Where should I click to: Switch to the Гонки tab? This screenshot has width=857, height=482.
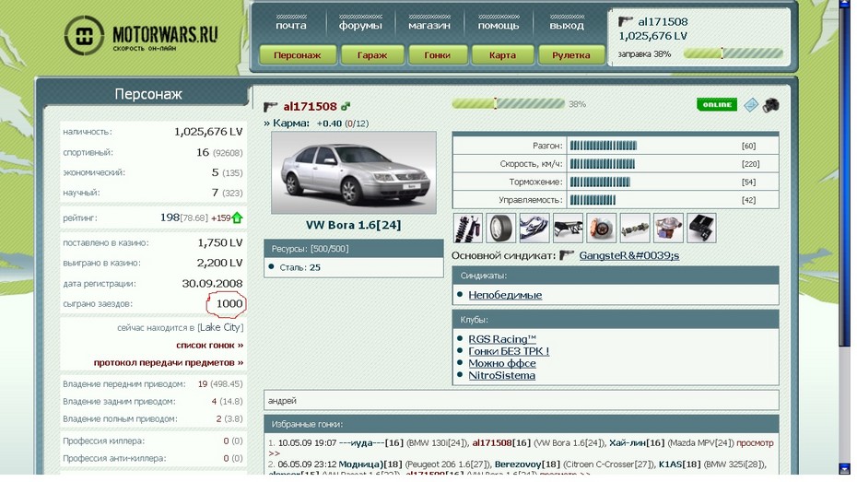pos(437,55)
